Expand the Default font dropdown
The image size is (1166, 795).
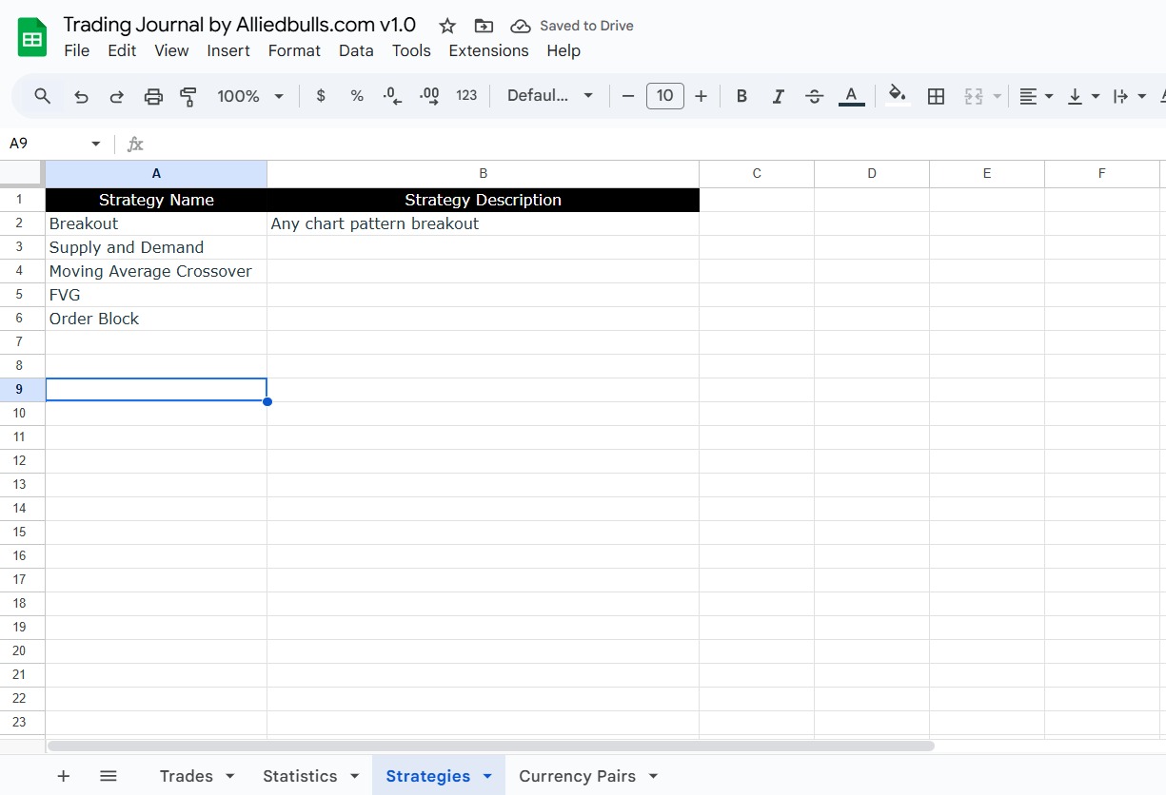550,96
